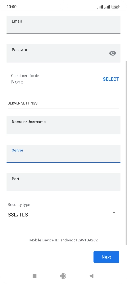Select the SSL/TLS security type value

18,215
